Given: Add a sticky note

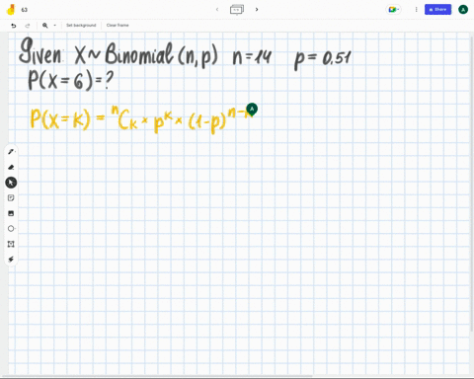Looking at the screenshot, I should [x=11, y=197].
